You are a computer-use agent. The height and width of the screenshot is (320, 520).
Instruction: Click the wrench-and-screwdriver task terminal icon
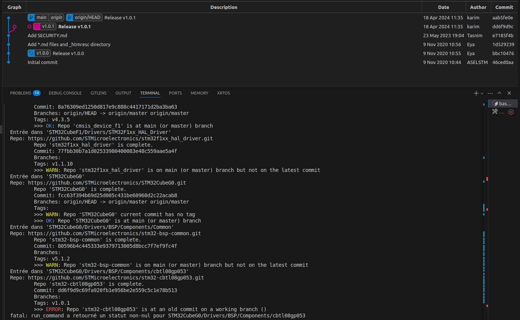[495, 112]
